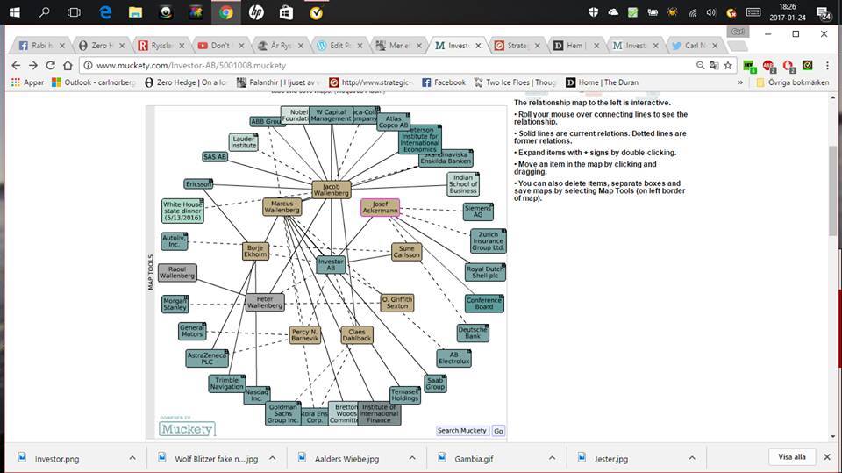This screenshot has width=842, height=473.
Task: Open the Chrome three-dot menu
Action: 825,65
